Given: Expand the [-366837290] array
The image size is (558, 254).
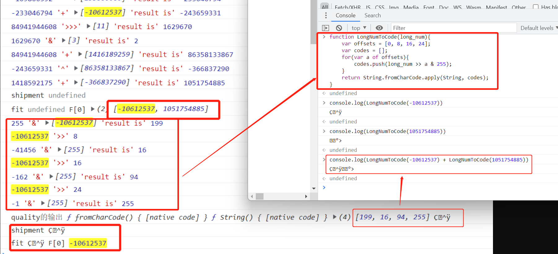Looking at the screenshot, I should pos(76,82).
